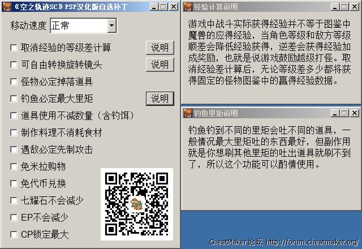Click the QR code image
Viewport: 362px width, 249px height.
pos(137,204)
